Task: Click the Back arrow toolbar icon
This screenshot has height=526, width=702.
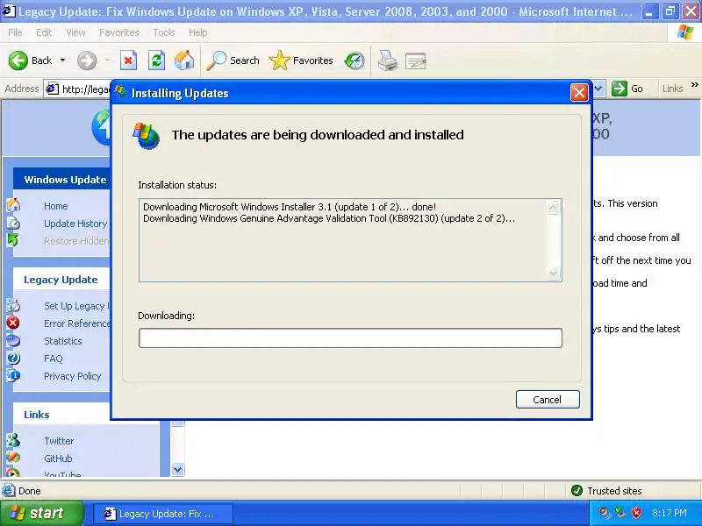Action: tap(18, 60)
